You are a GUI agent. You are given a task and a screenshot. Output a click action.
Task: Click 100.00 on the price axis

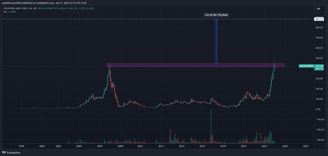pyautogui.click(x=319, y=99)
